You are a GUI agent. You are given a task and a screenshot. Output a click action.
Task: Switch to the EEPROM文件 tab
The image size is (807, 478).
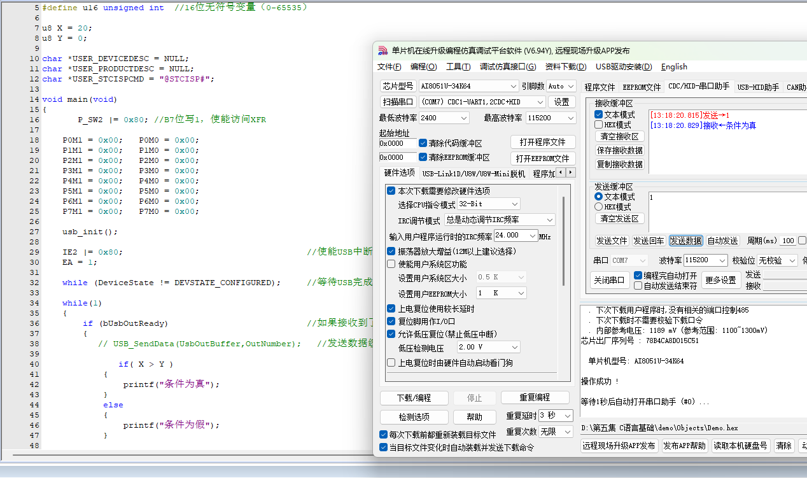pos(642,87)
